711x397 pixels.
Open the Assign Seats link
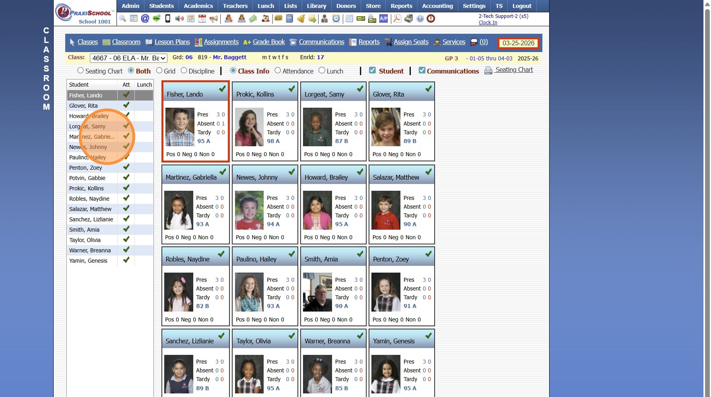pyautogui.click(x=411, y=42)
